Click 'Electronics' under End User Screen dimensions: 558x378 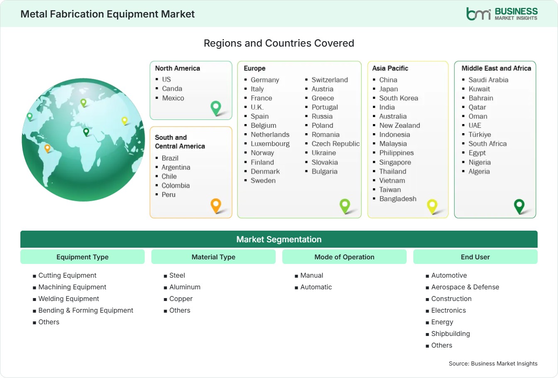(x=449, y=311)
